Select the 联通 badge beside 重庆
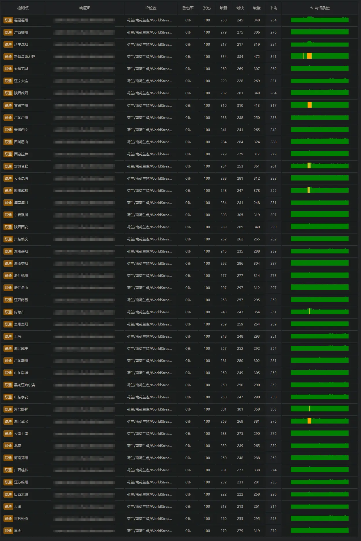This screenshot has height=541, width=361. [8, 531]
